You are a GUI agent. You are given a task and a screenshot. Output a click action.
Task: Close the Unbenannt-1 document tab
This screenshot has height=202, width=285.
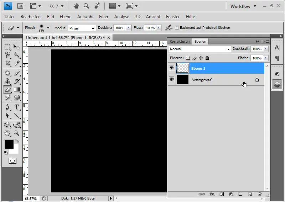click(x=109, y=38)
